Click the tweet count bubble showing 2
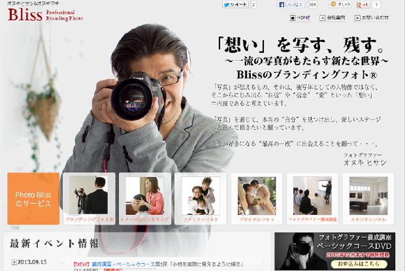 point(253,5)
